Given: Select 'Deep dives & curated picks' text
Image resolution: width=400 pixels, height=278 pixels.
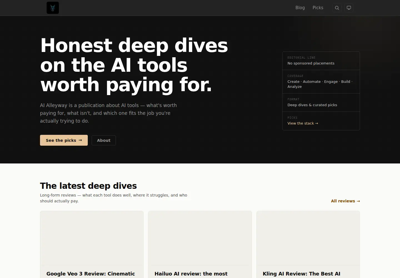Looking at the screenshot, I should coord(312,105).
